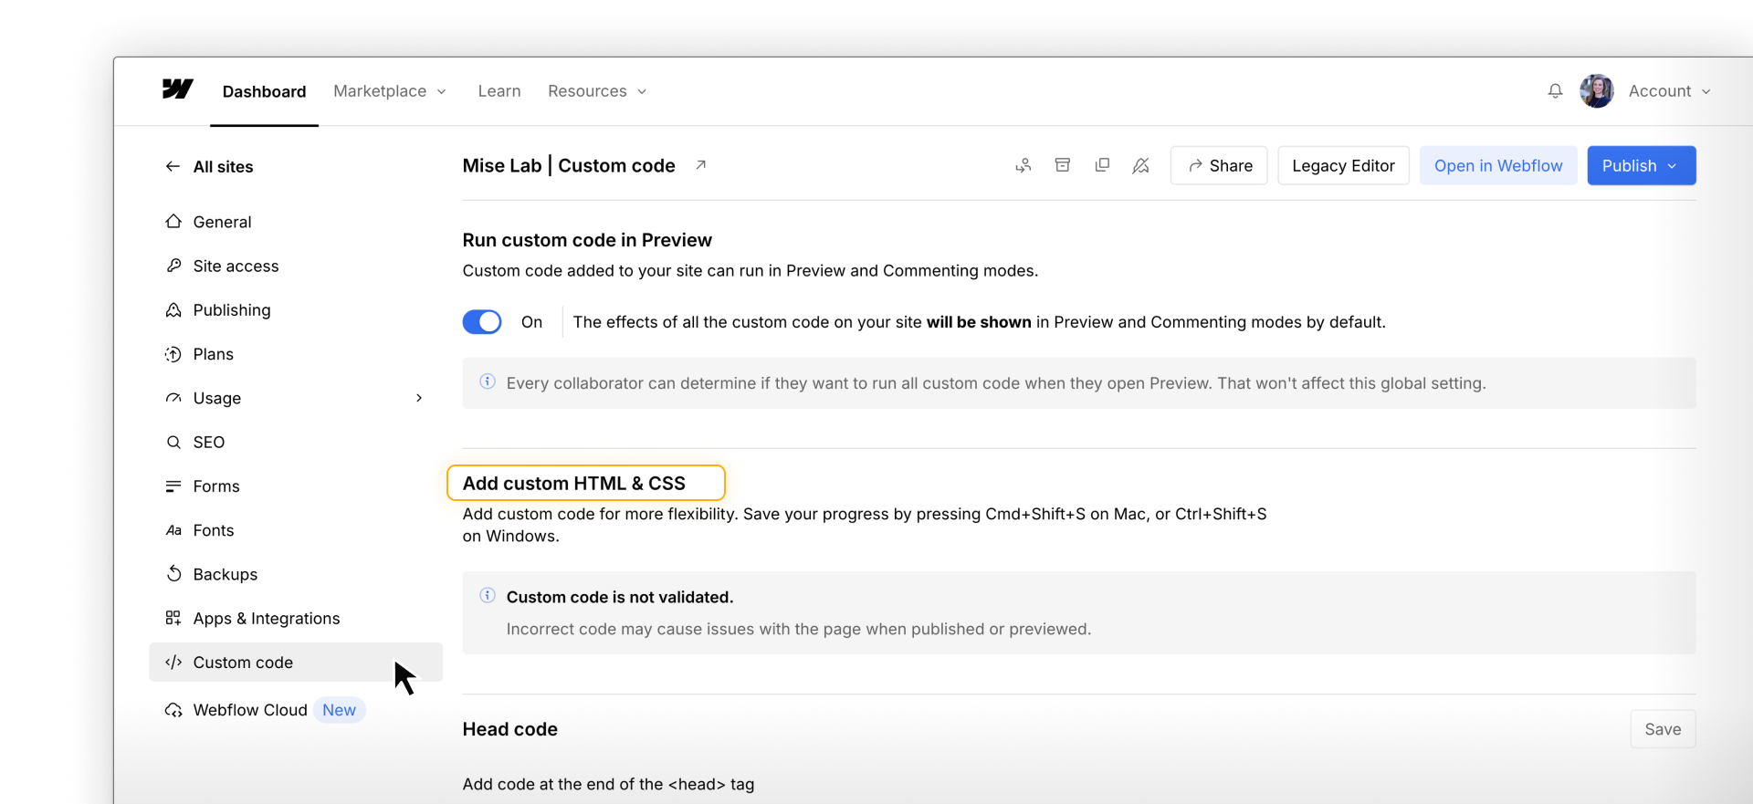
Task: Select Fonts in the sidebar
Action: 296,530
